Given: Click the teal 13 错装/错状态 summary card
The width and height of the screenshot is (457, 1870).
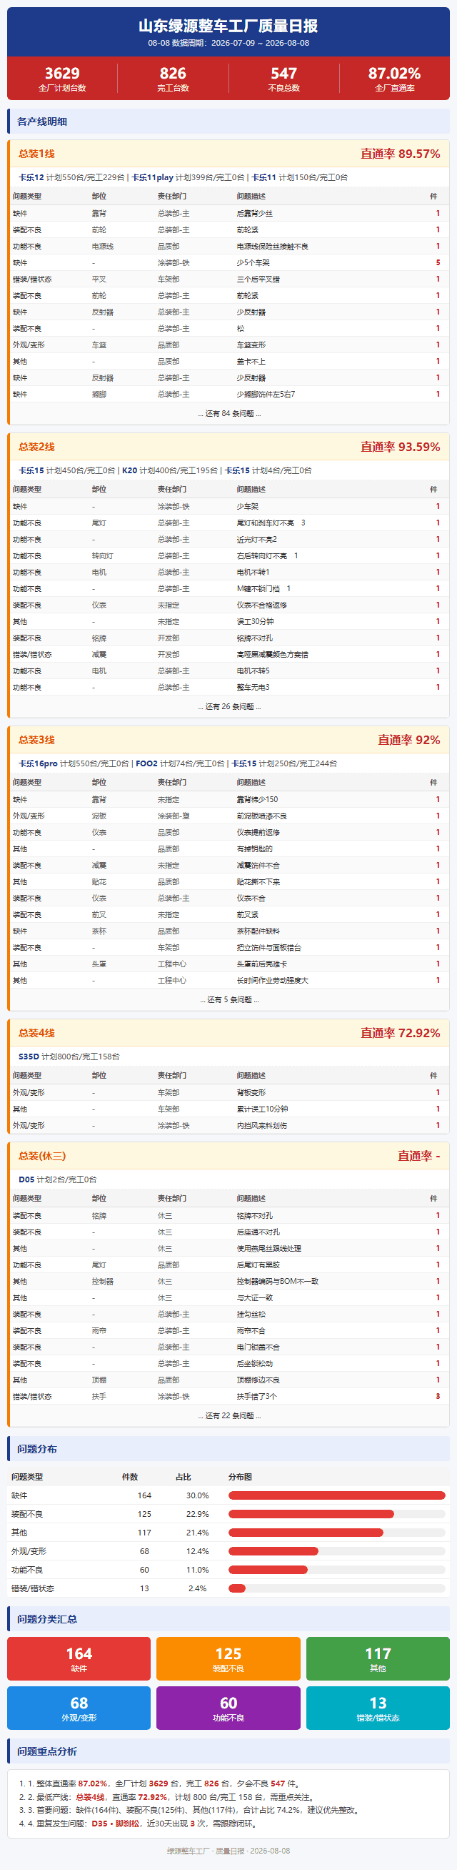Looking at the screenshot, I should pos(378,1708).
